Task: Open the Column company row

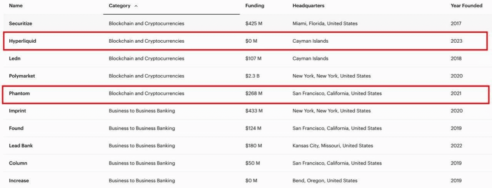Action: pyautogui.click(x=18, y=163)
